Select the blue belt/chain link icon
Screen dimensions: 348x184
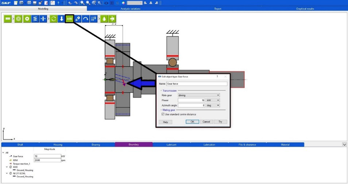click(78, 19)
